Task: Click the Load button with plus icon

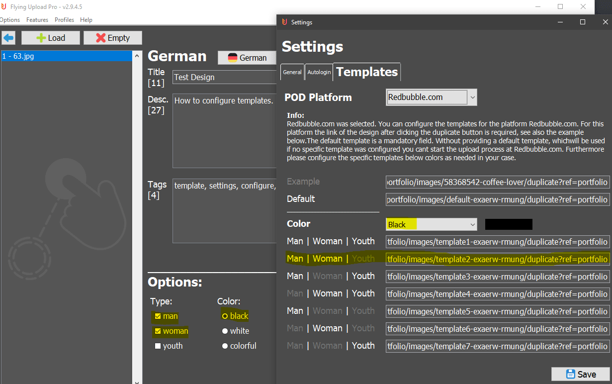Action: pos(51,38)
